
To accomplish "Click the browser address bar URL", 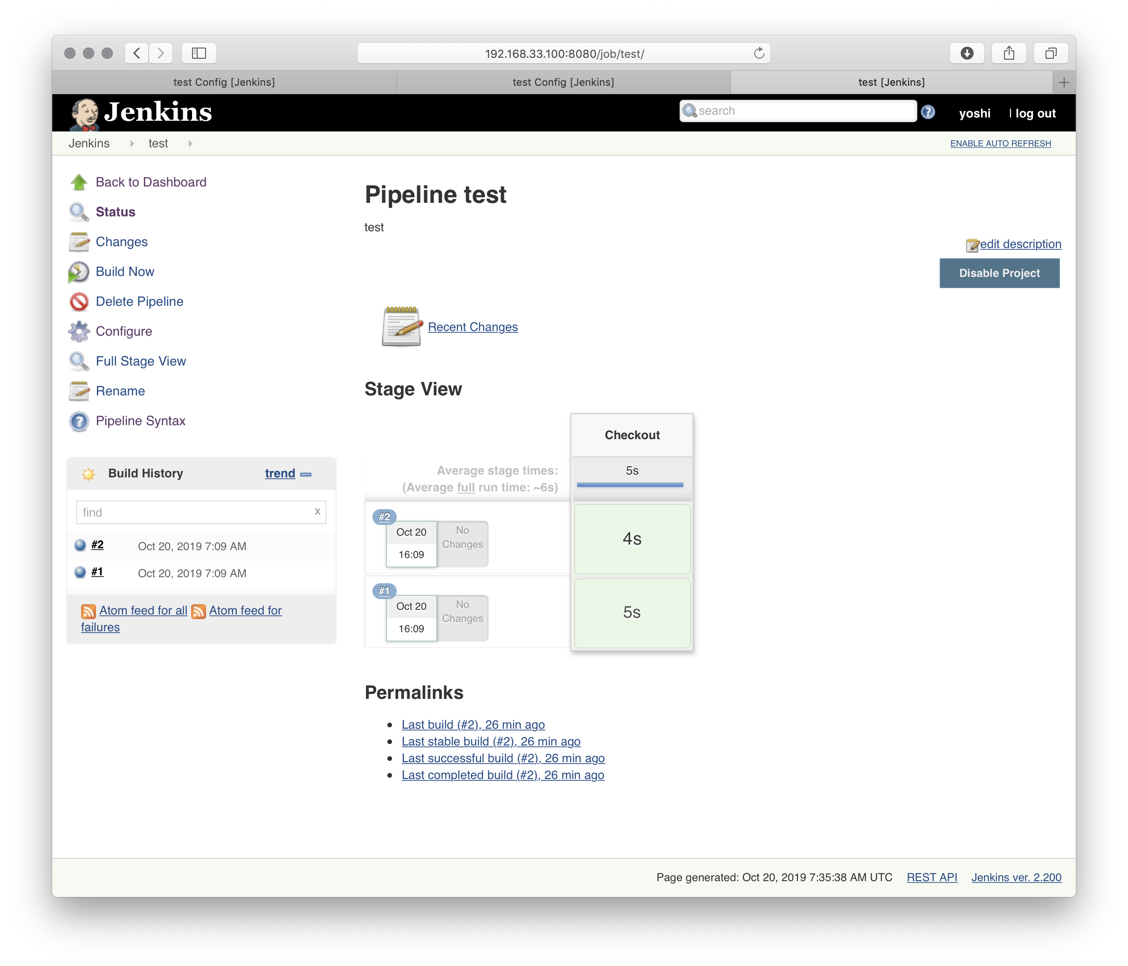I will pyautogui.click(x=564, y=53).
